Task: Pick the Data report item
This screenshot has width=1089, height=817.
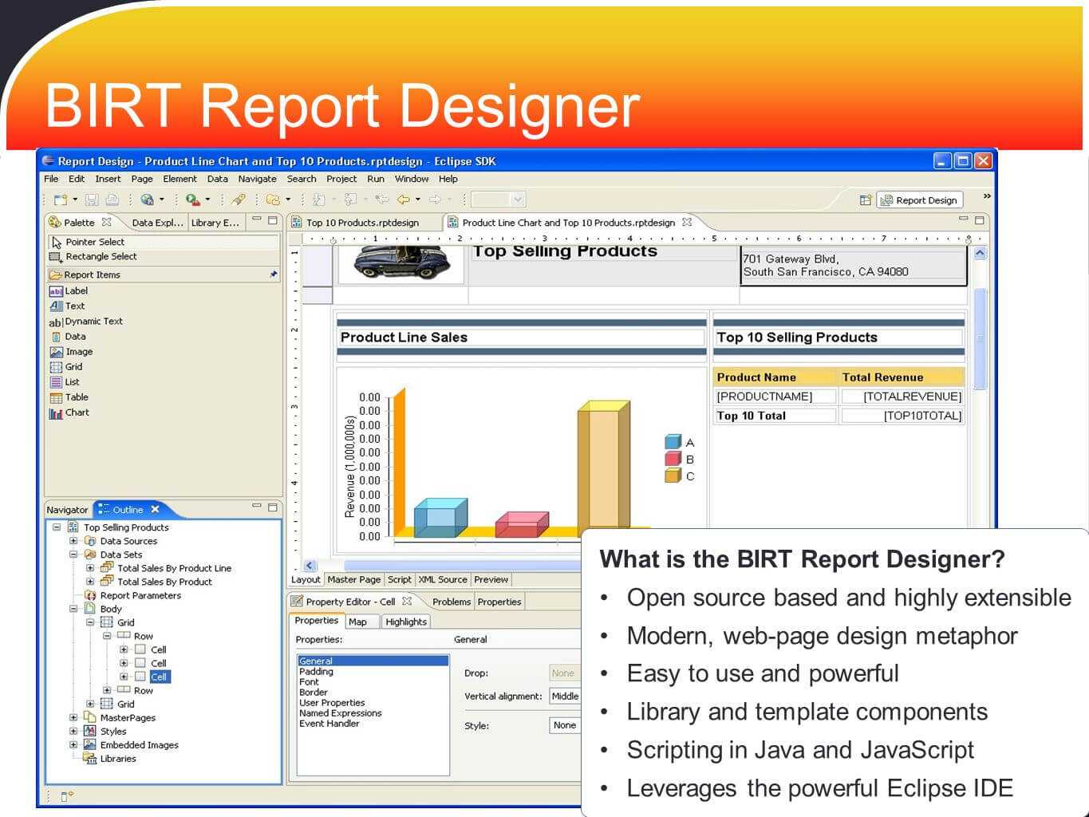Action: click(x=68, y=337)
